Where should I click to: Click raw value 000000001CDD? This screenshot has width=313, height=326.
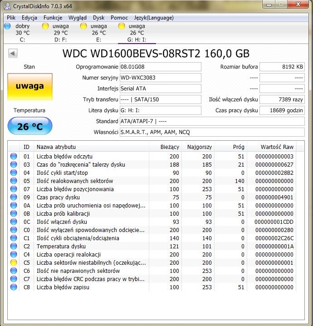(274, 222)
